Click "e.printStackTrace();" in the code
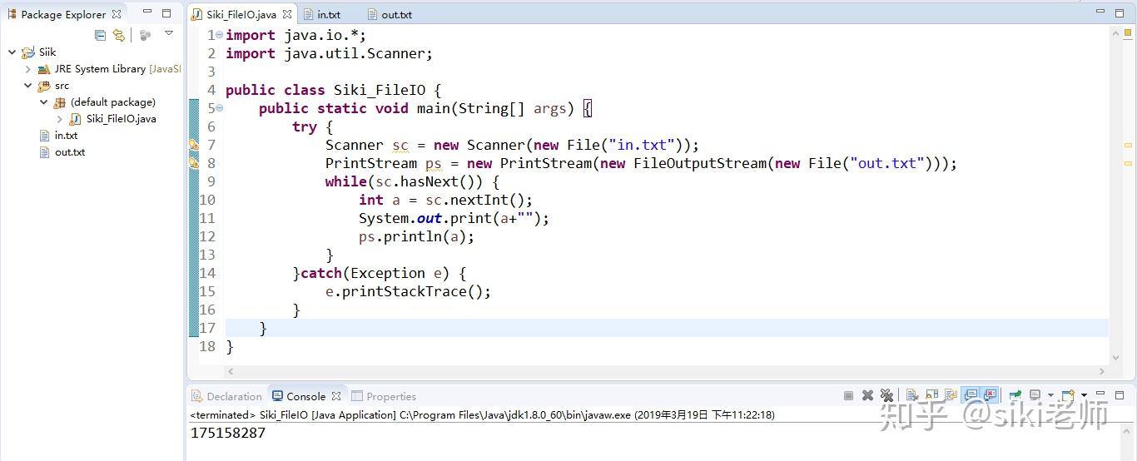Screen dimensions: 1137x461 click(x=408, y=291)
